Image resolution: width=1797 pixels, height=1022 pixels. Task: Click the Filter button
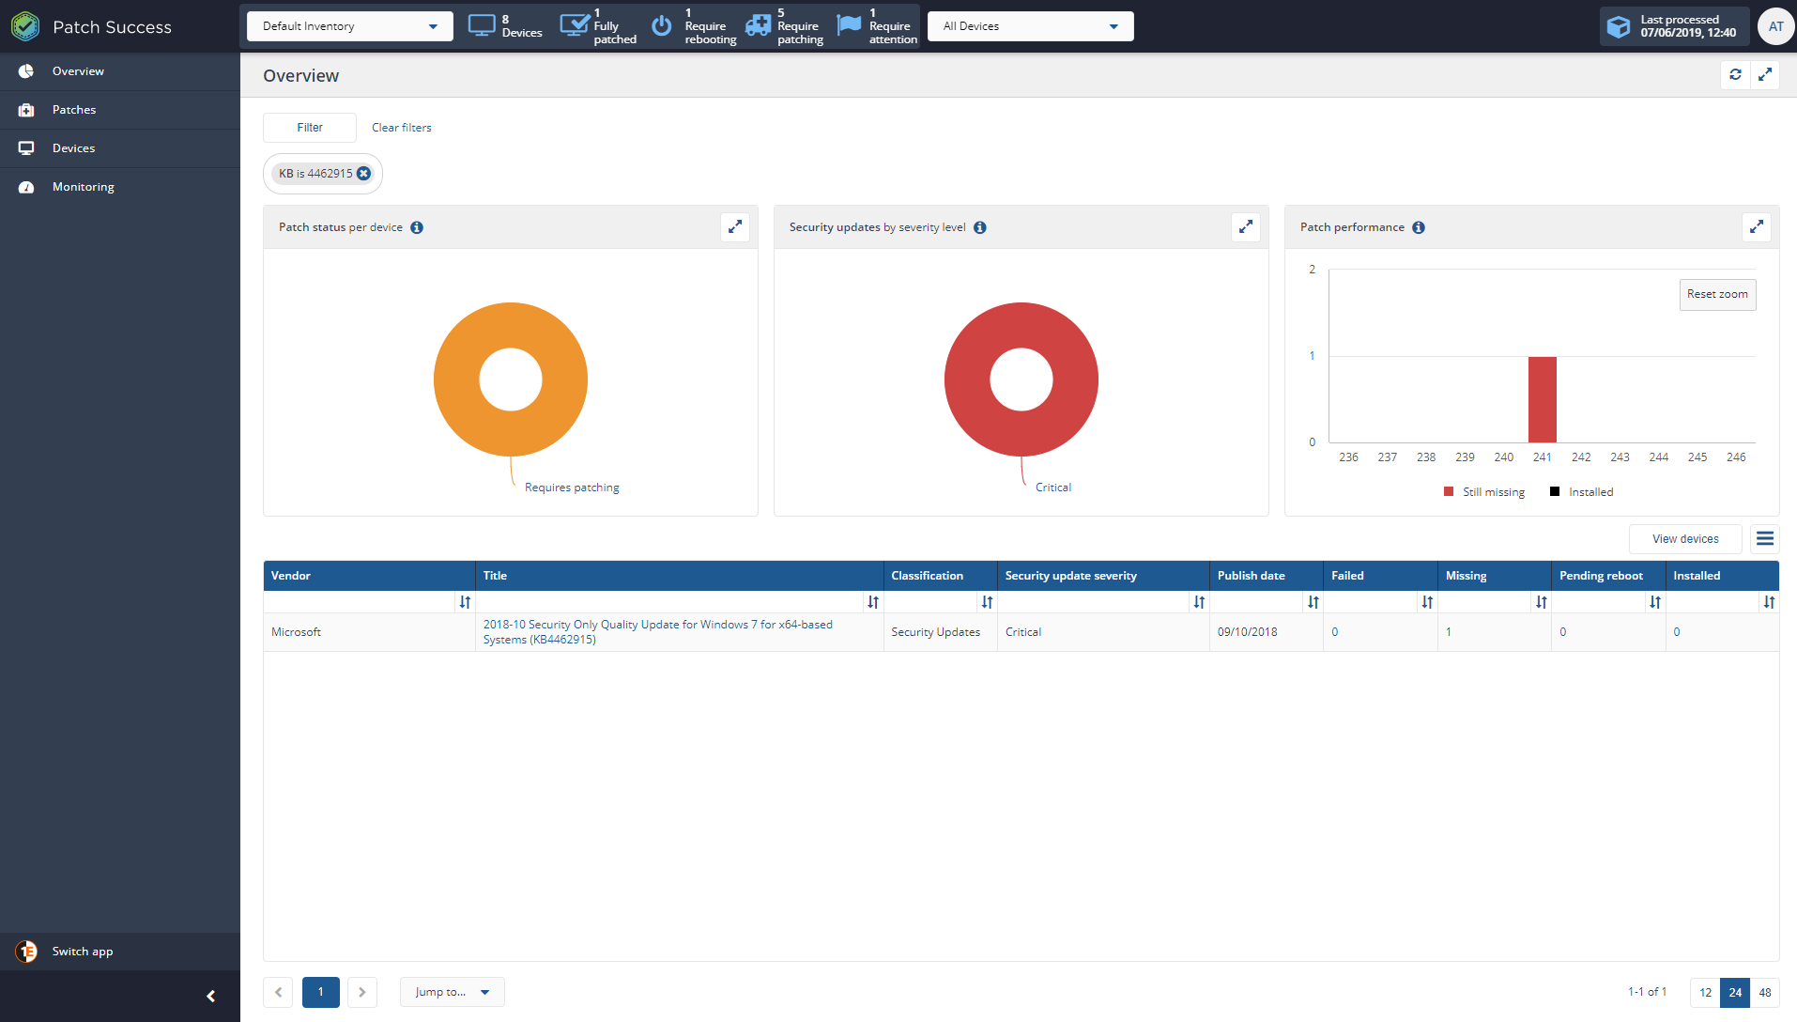310,128
